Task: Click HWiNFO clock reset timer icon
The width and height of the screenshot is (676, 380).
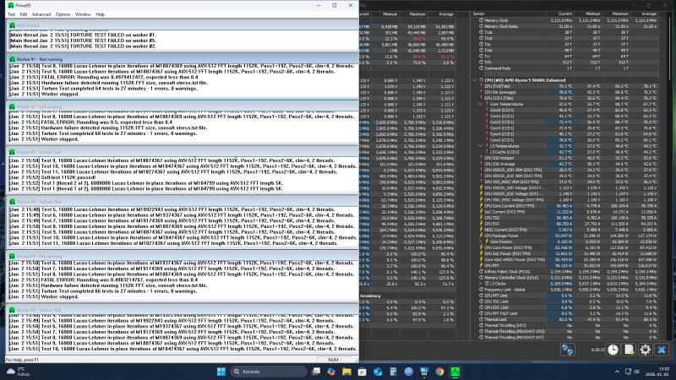Action: point(613,350)
